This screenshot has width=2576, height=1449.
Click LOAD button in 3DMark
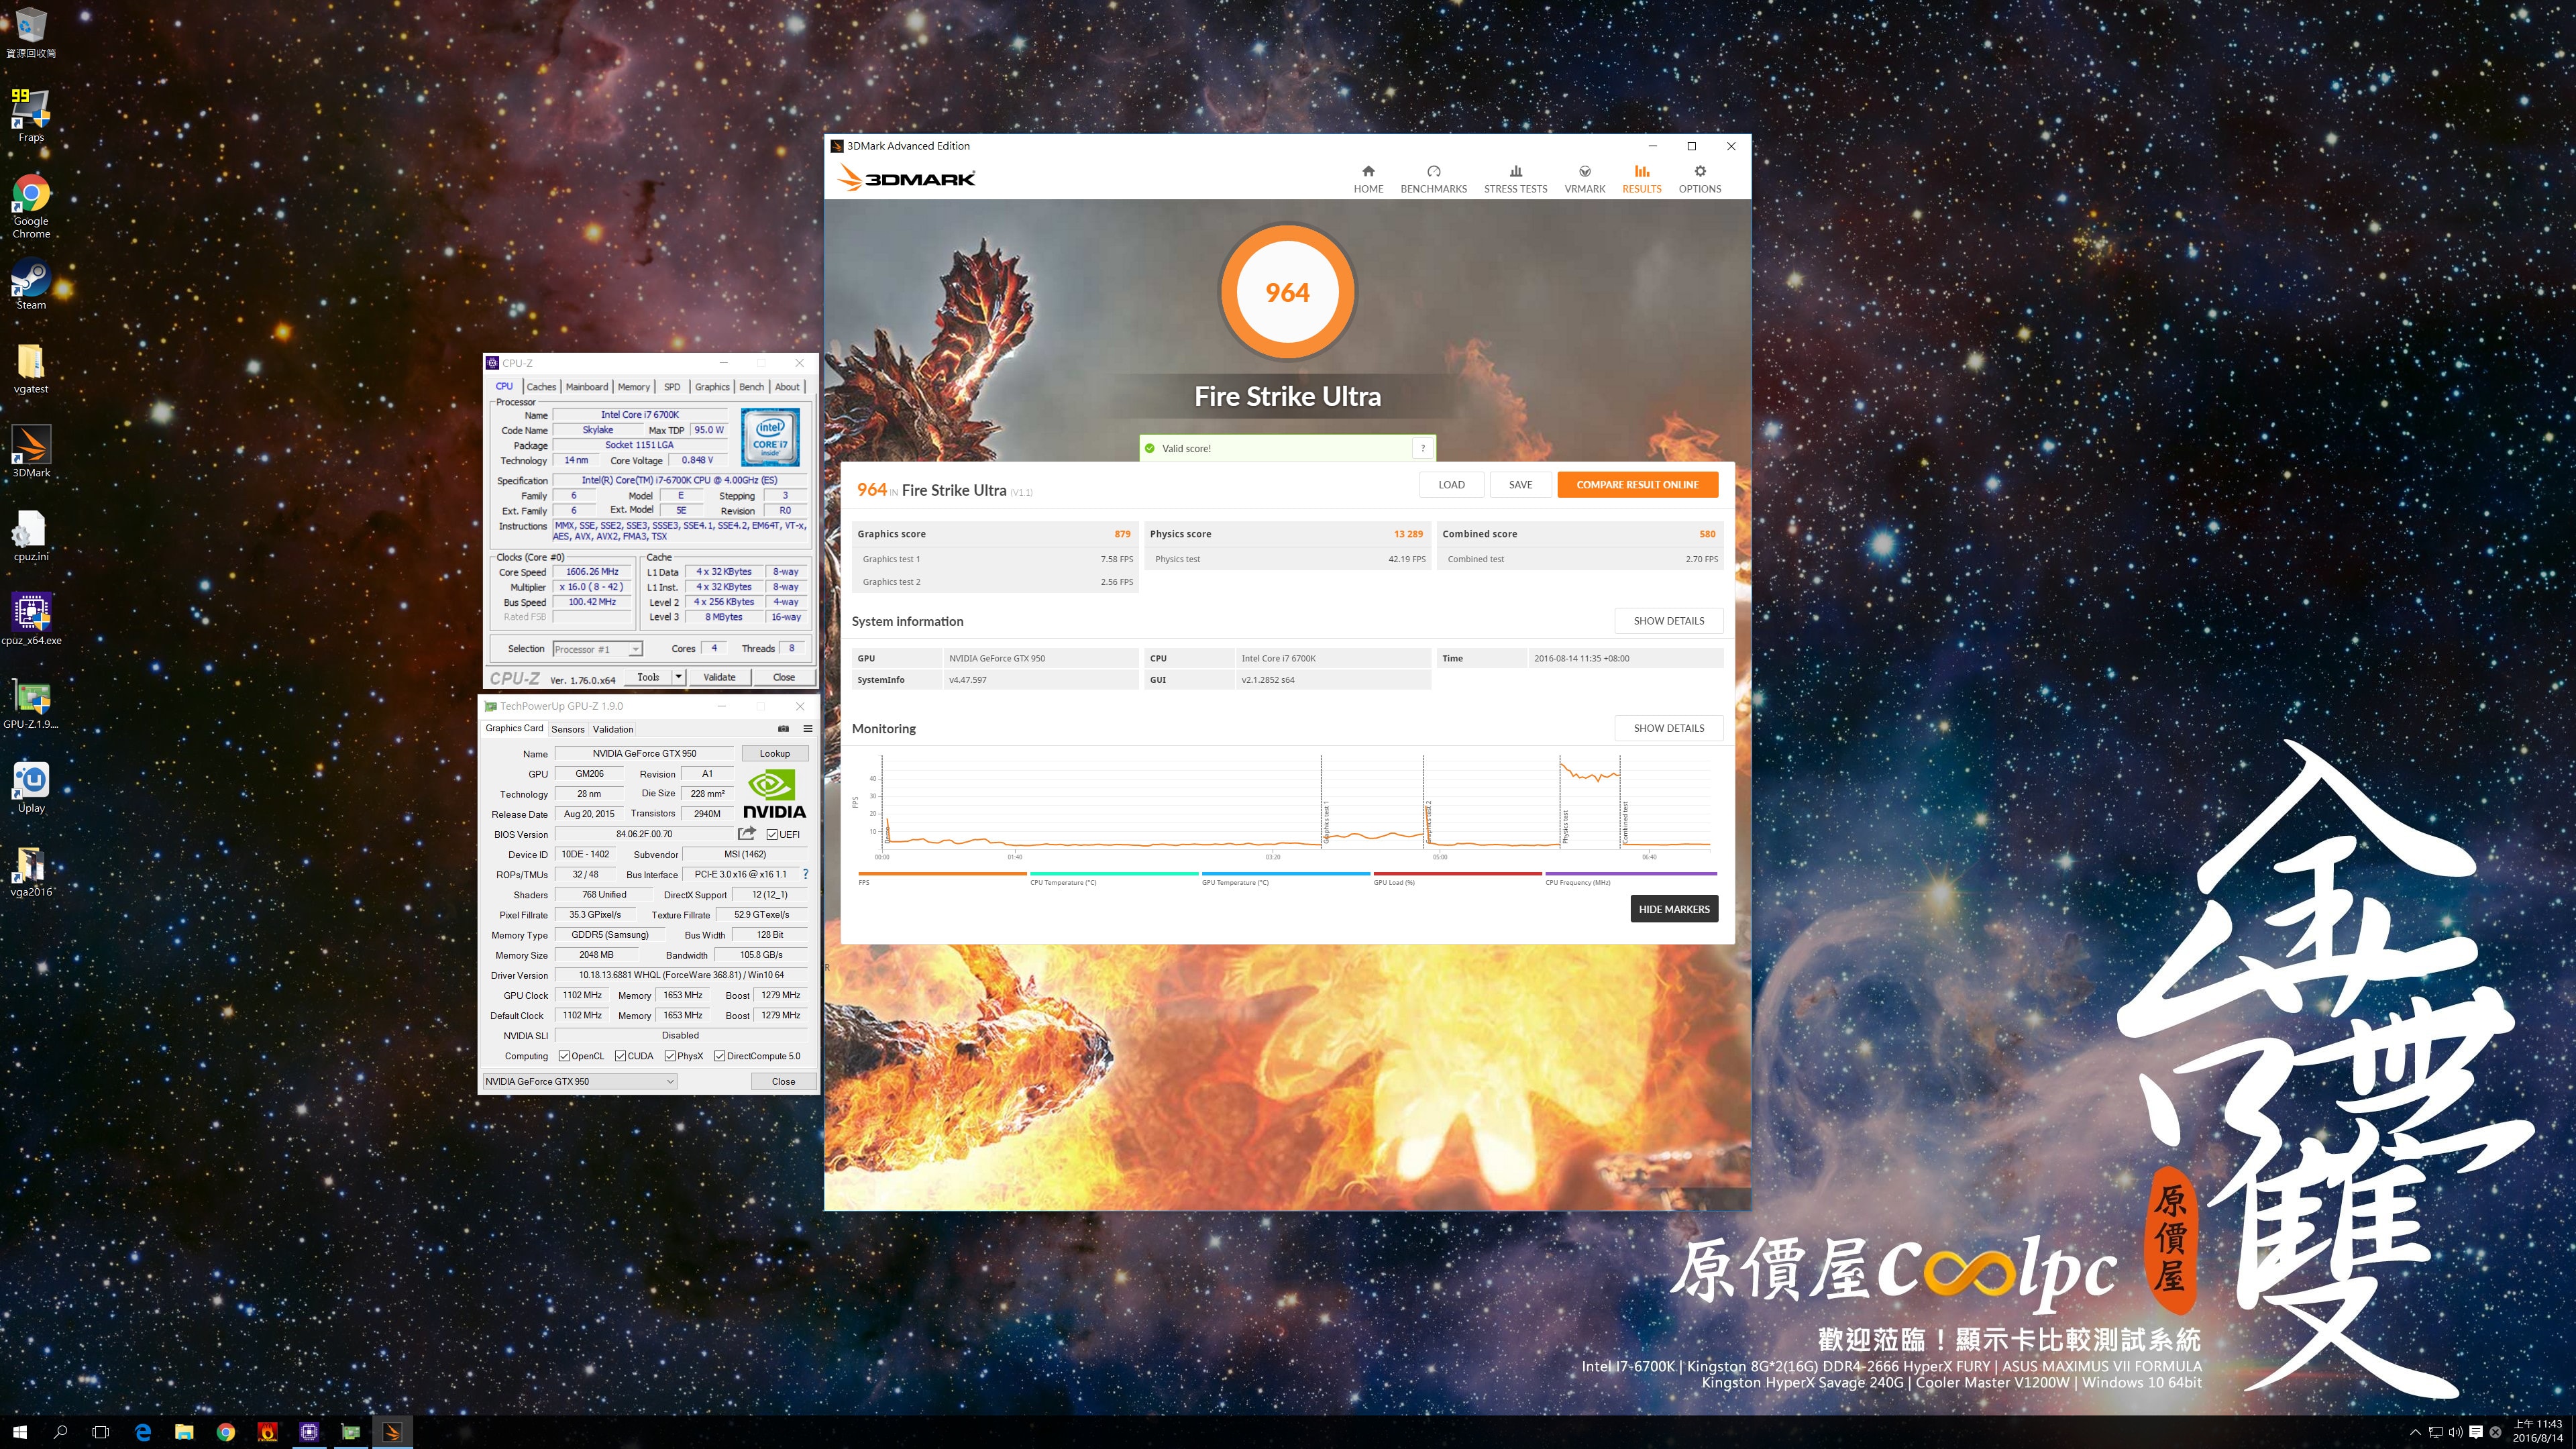coord(1451,485)
